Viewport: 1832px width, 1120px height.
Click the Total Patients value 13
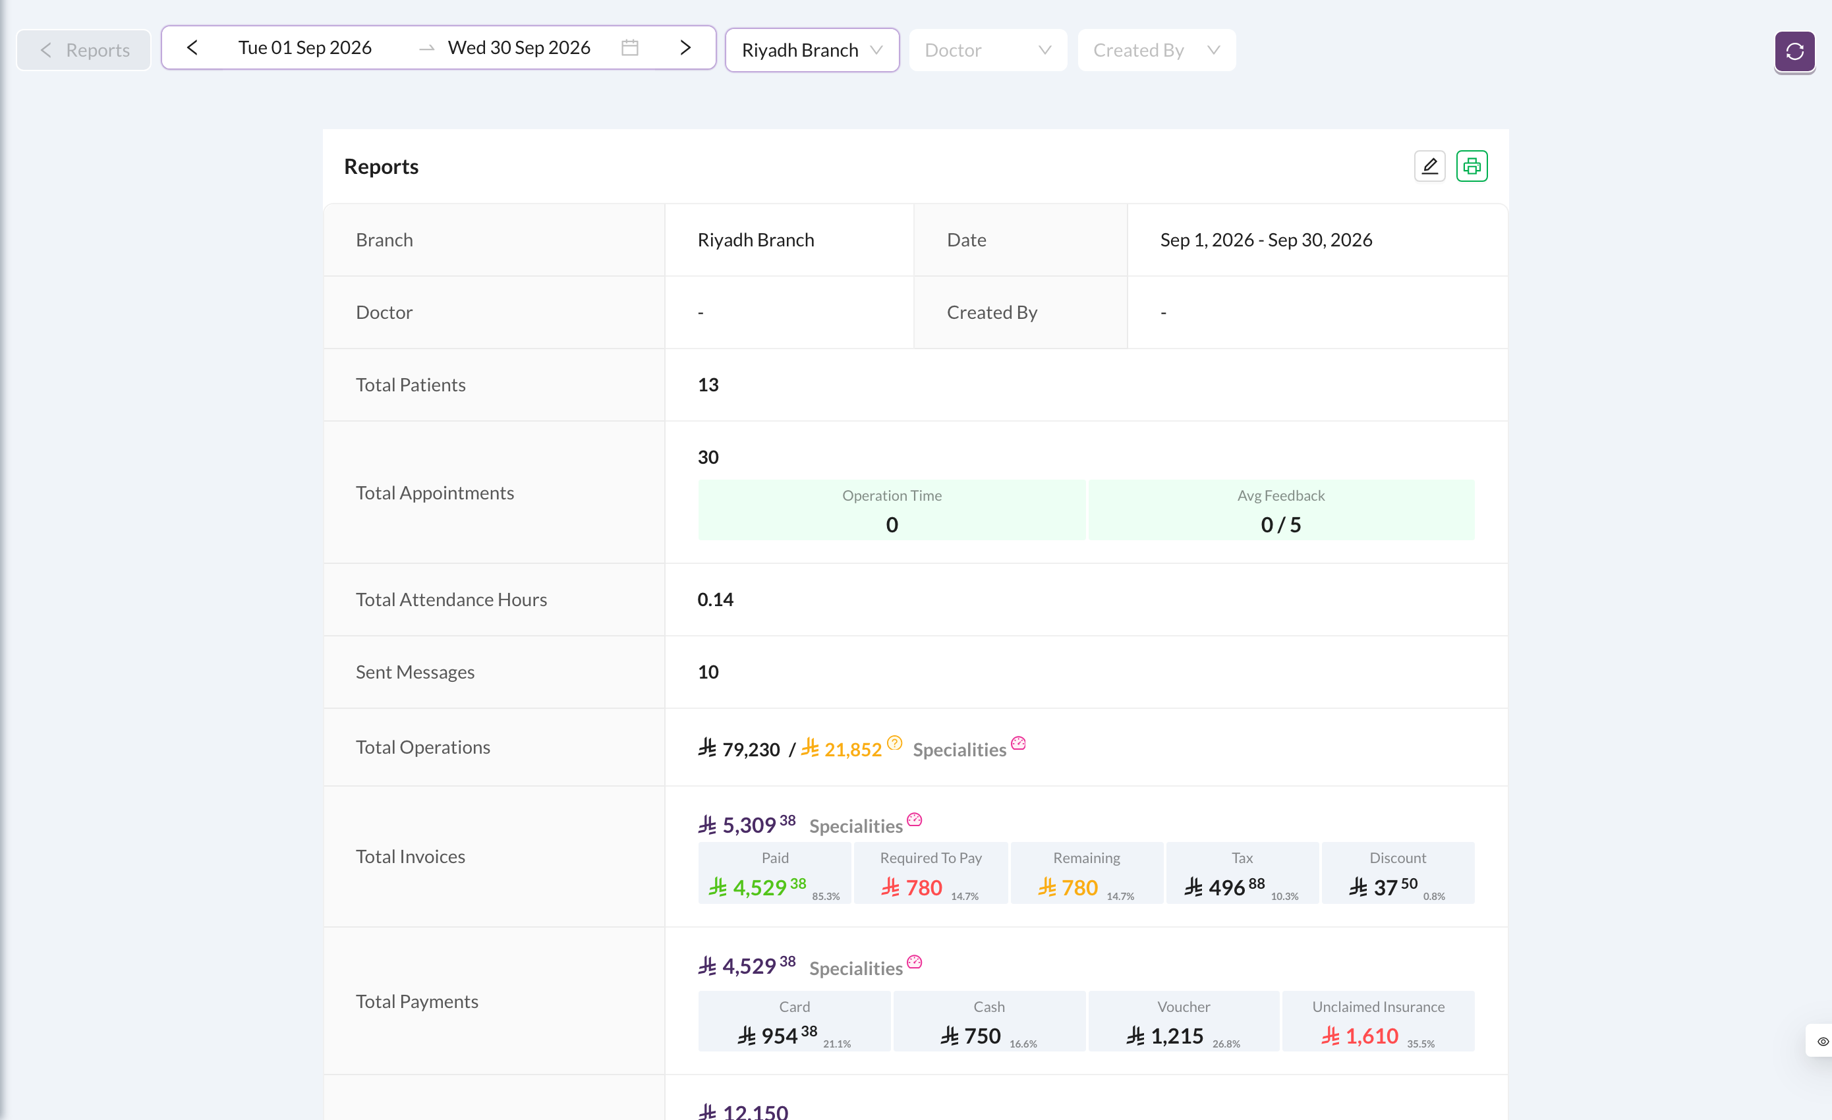click(x=708, y=385)
